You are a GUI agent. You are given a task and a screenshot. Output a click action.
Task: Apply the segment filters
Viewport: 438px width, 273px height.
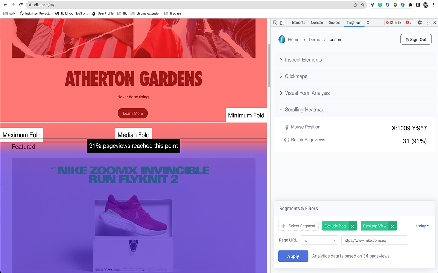(293, 256)
